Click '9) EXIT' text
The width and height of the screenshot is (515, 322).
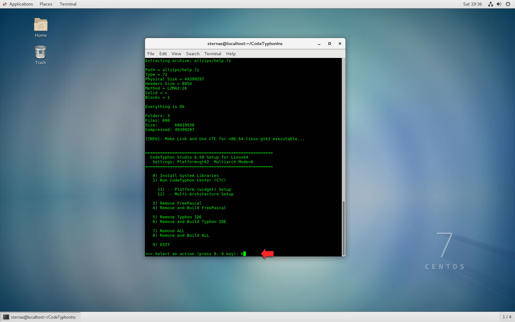(x=161, y=245)
